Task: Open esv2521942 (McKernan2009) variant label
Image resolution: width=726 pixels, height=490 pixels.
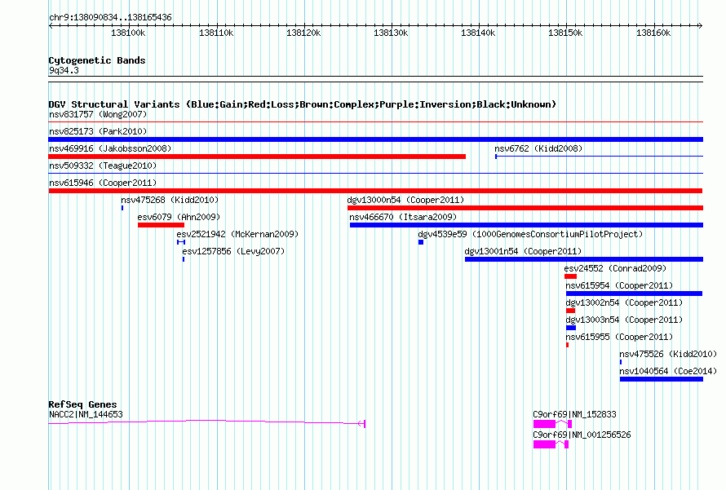Action: click(237, 234)
